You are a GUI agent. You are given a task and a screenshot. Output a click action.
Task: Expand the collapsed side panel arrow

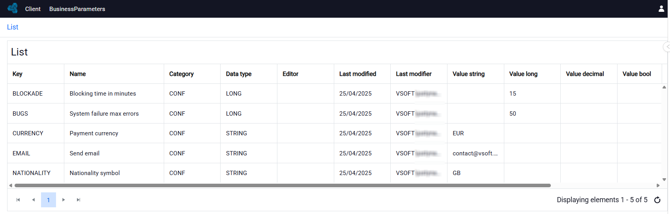click(667, 46)
